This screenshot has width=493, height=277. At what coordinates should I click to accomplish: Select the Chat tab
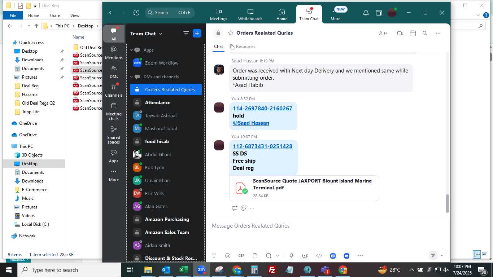click(219, 47)
